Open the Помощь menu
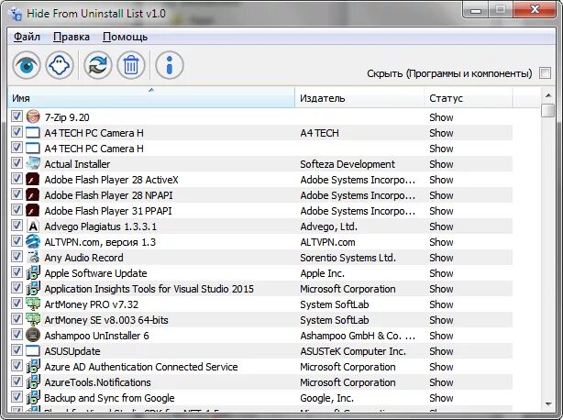Viewport: 563px width, 420px height. click(125, 37)
